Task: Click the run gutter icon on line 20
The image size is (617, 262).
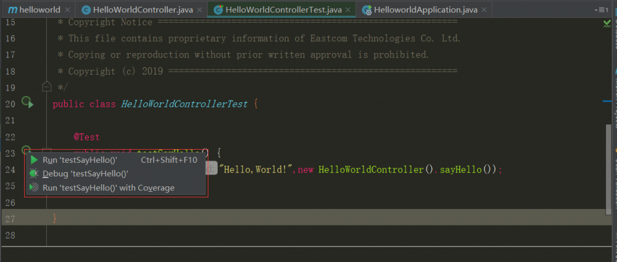Action: pyautogui.click(x=27, y=103)
